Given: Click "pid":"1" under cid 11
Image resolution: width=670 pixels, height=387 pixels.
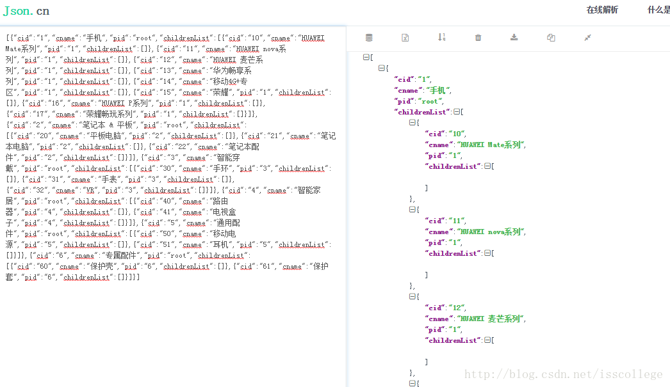Looking at the screenshot, I should point(443,242).
